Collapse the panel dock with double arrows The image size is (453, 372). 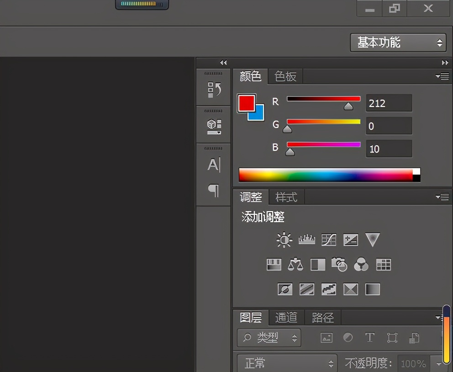click(223, 63)
